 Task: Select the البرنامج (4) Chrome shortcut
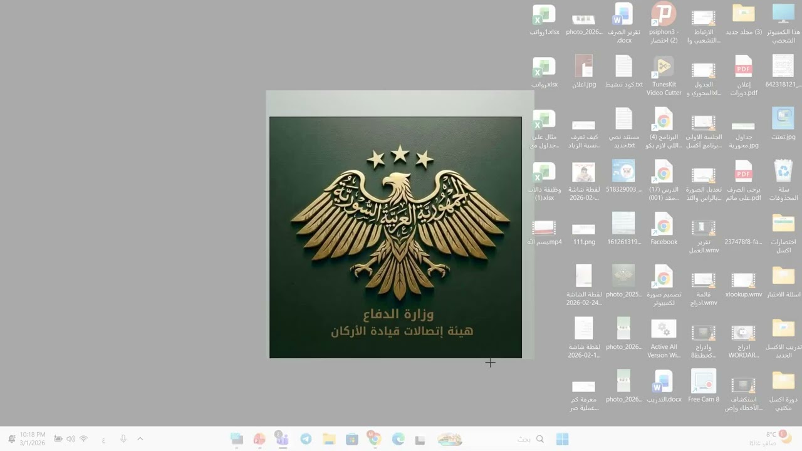tap(664, 128)
